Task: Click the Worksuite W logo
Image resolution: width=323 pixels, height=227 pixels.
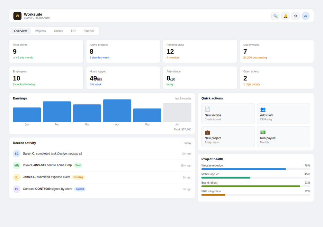Action: (17, 16)
